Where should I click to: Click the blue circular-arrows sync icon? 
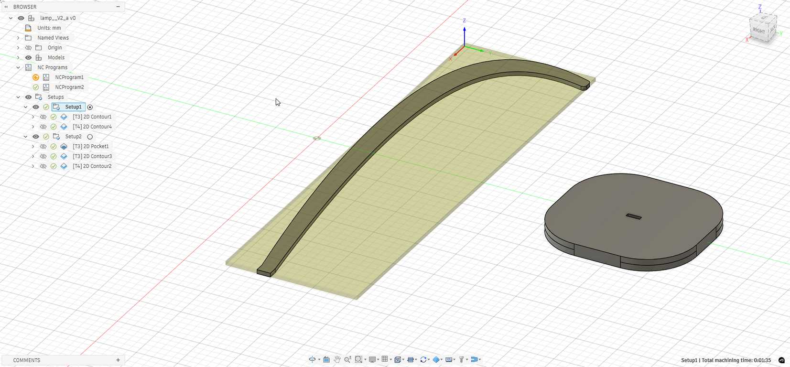coord(423,360)
